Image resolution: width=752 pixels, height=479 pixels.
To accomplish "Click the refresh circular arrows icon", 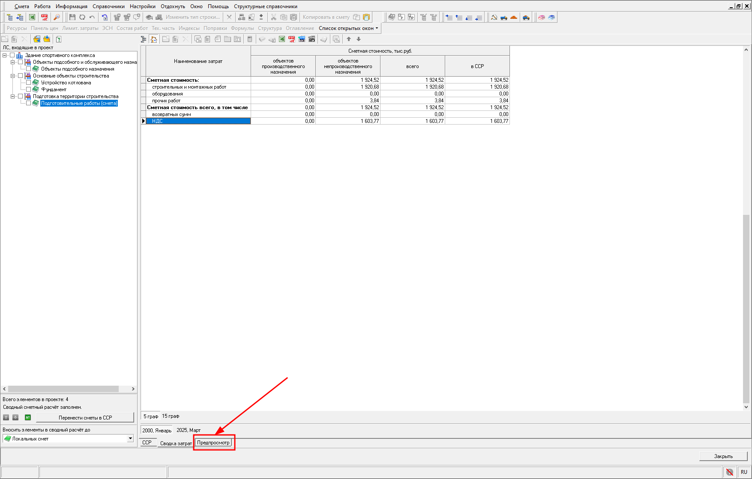I will [x=82, y=17].
